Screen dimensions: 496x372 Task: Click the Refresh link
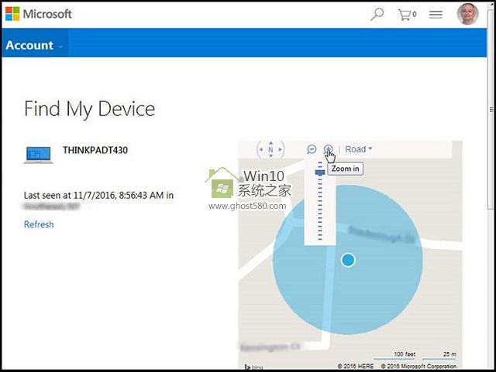(39, 224)
